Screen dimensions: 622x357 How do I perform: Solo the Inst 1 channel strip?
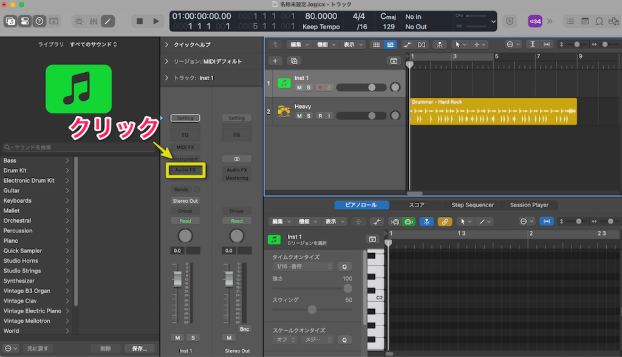(x=193, y=338)
